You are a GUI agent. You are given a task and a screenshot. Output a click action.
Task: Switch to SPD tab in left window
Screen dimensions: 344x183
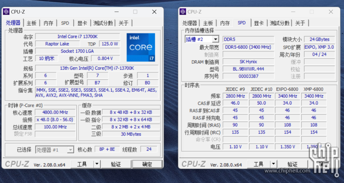click(65, 23)
